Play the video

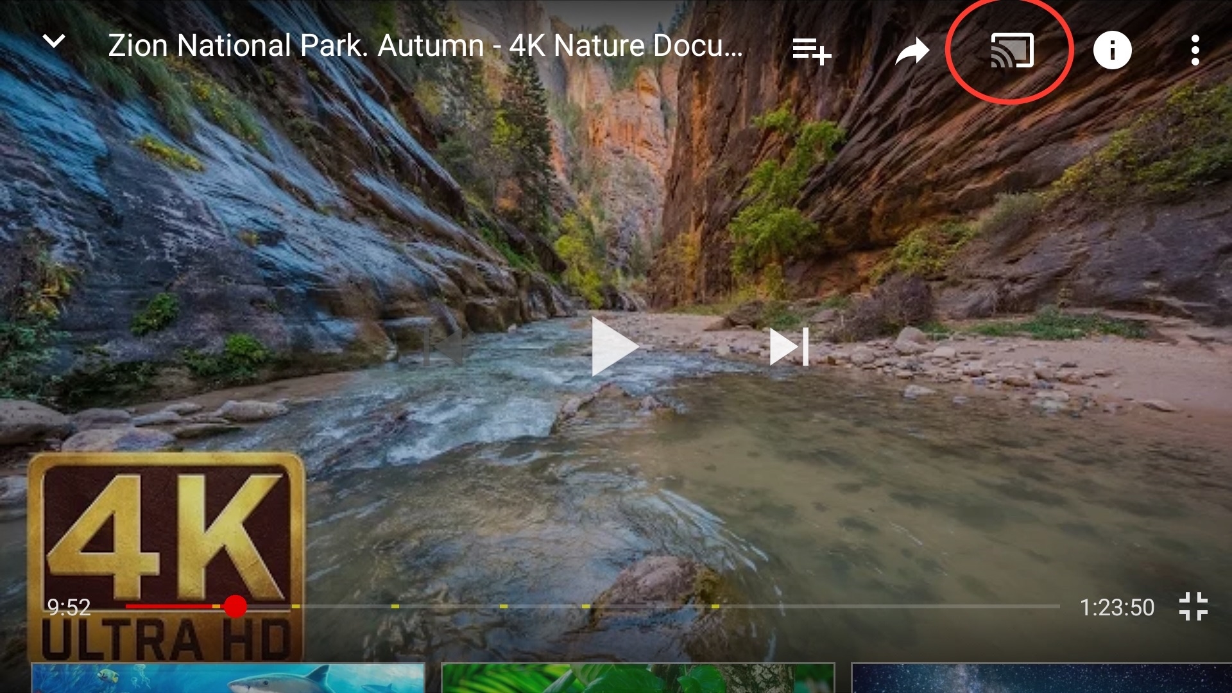(615, 346)
